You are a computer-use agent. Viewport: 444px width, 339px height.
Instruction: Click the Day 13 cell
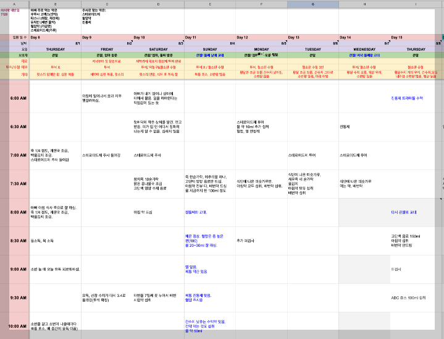tap(313, 37)
